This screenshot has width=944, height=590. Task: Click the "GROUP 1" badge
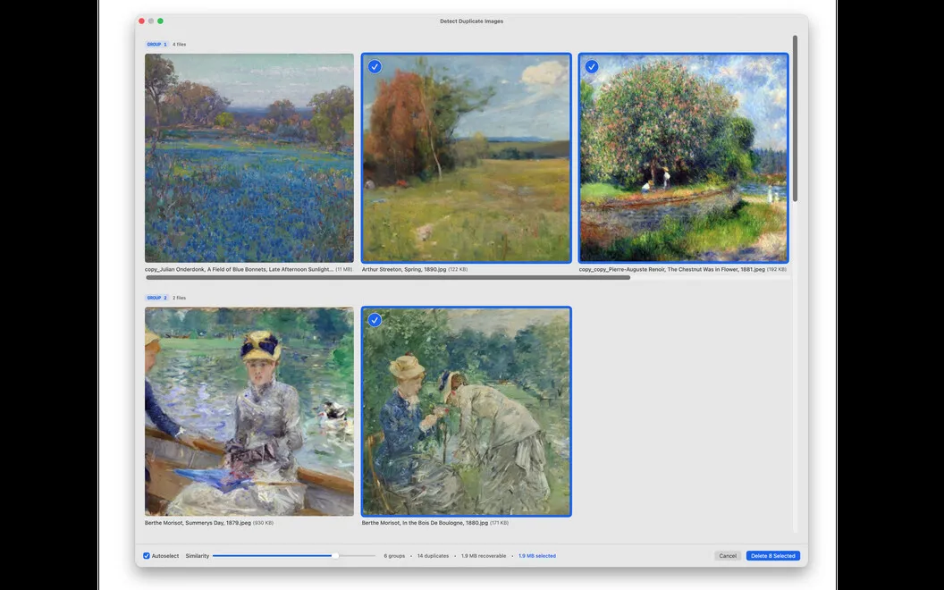[156, 45]
